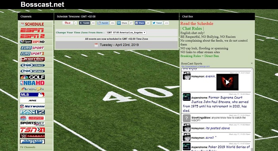Click the bosscastsport chatango URL link
This screenshot has height=151, width=278.
pos(195,66)
